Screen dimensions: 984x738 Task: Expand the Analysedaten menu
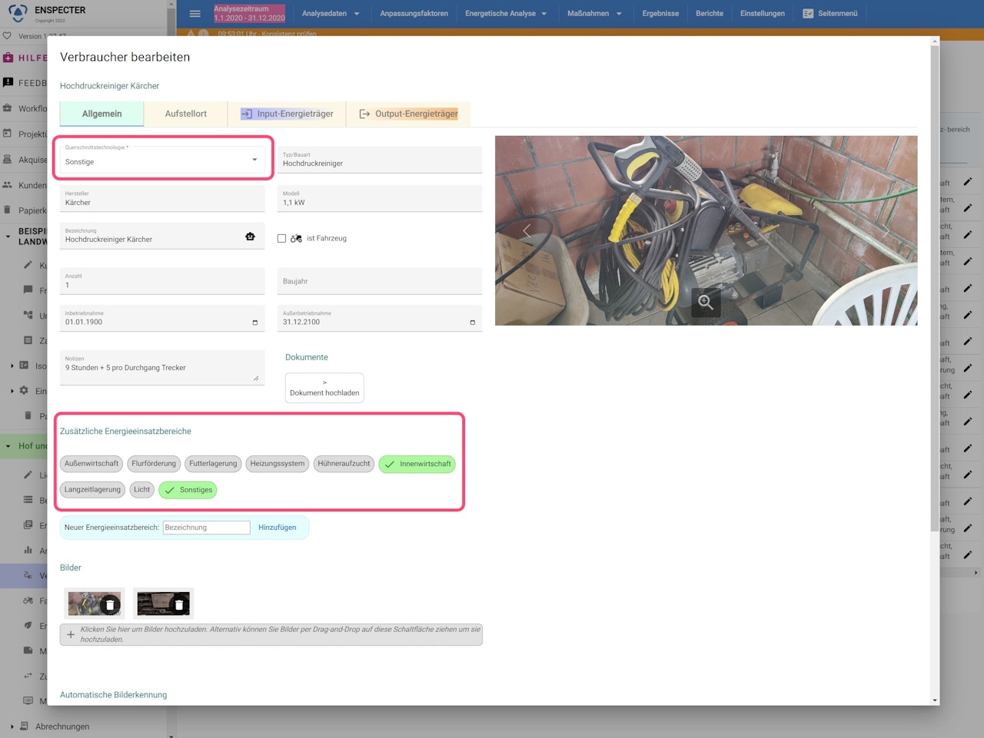tap(331, 14)
